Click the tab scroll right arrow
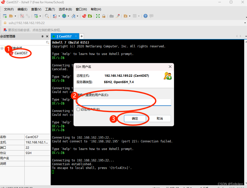 point(240,36)
